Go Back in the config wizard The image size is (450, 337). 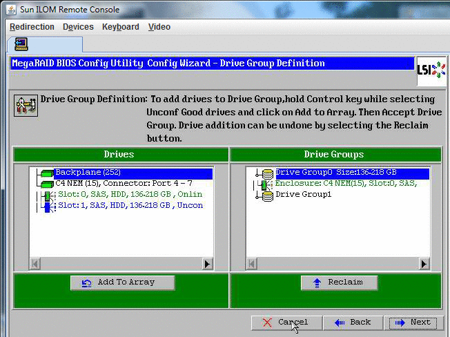coord(353,323)
